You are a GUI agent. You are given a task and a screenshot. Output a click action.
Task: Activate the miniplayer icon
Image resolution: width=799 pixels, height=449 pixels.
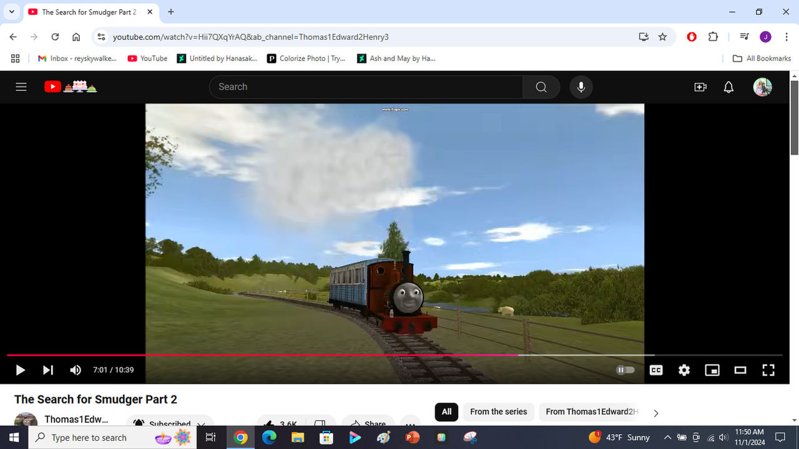pyautogui.click(x=712, y=370)
